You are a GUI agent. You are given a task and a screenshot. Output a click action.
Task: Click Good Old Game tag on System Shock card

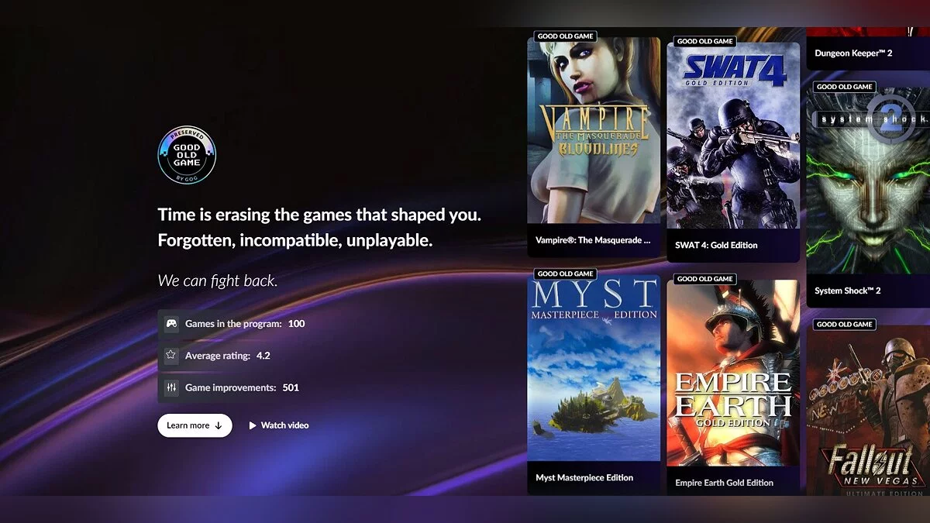click(845, 87)
